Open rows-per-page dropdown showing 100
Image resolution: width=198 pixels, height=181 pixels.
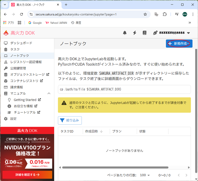point(145,175)
